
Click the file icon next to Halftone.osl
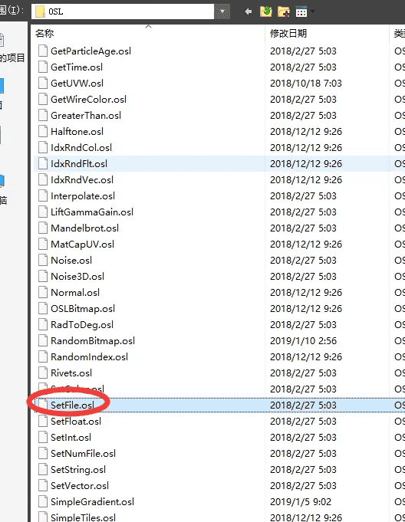point(43,132)
